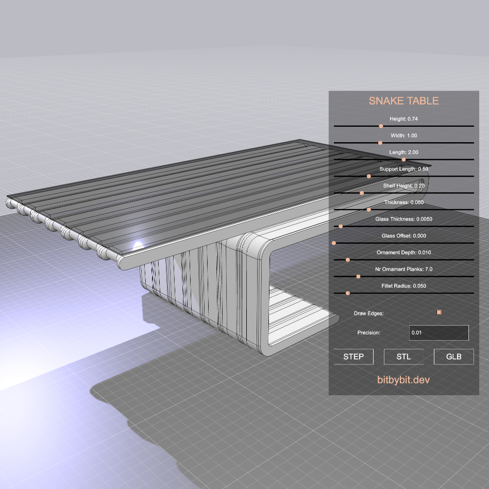Image resolution: width=489 pixels, height=489 pixels.
Task: Export the model as STEP
Action: click(x=353, y=356)
